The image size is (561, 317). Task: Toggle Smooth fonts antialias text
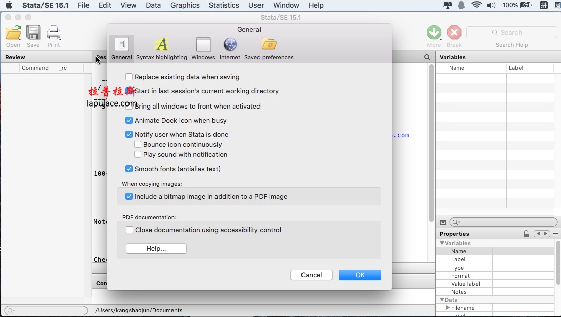pyautogui.click(x=129, y=169)
